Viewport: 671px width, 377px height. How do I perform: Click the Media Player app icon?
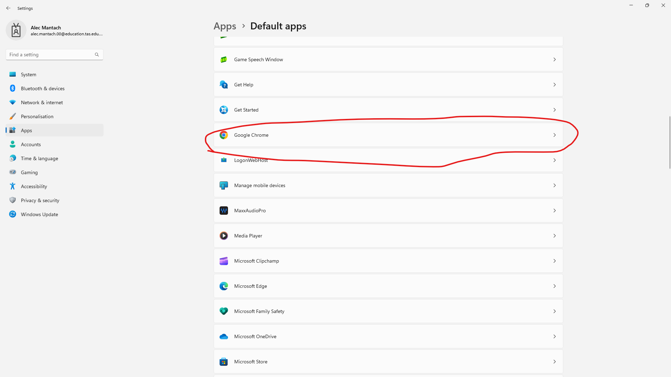pos(224,236)
